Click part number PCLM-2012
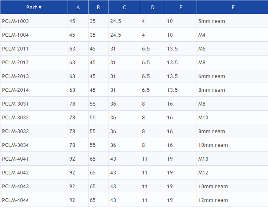 click(15, 63)
